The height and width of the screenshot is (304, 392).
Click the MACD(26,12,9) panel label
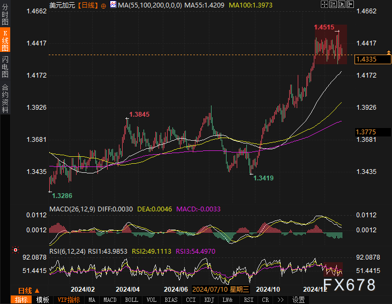coord(72,209)
